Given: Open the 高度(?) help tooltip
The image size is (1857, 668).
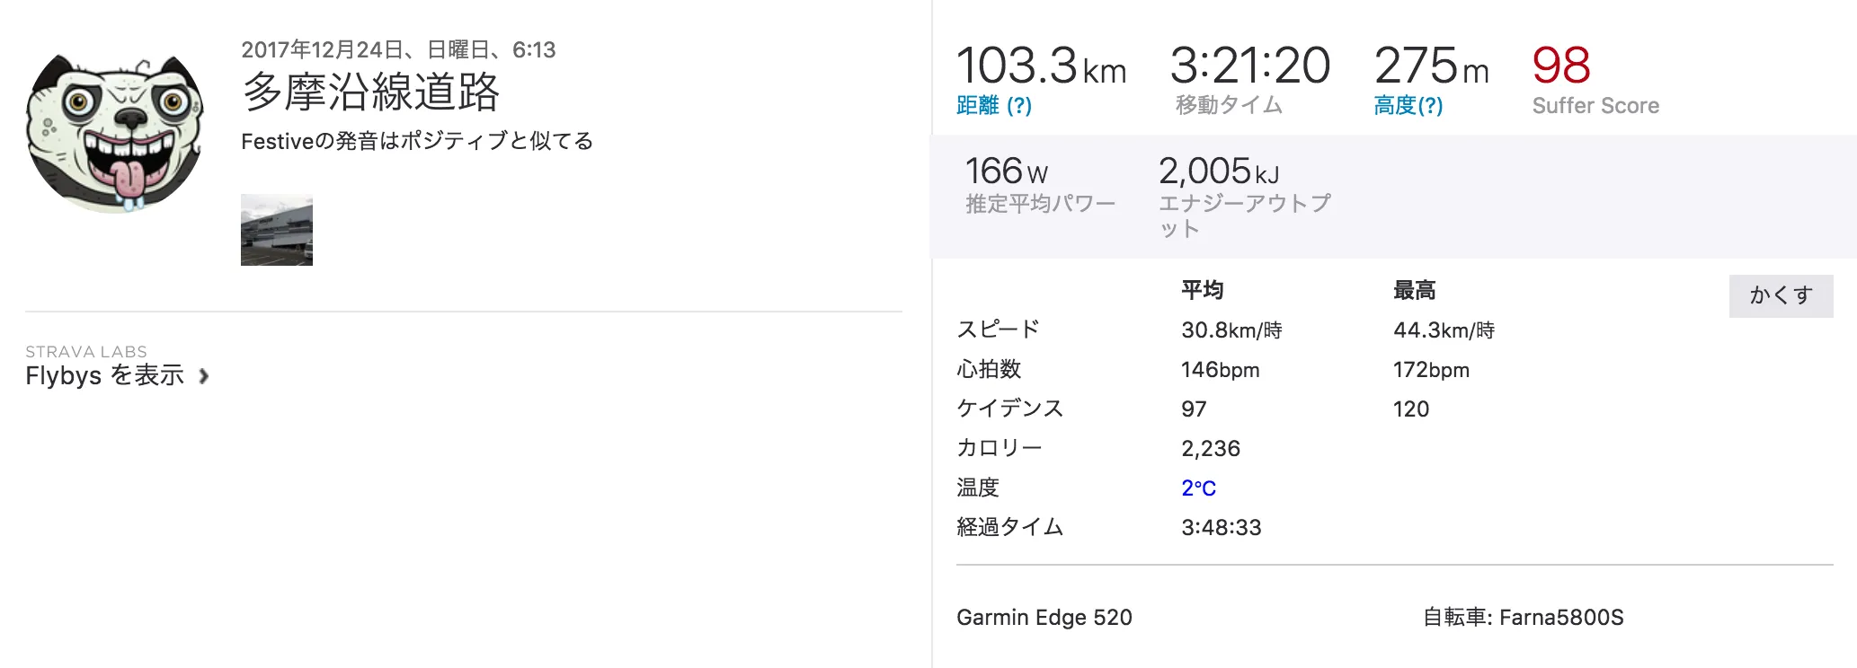Looking at the screenshot, I should pos(1408,105).
